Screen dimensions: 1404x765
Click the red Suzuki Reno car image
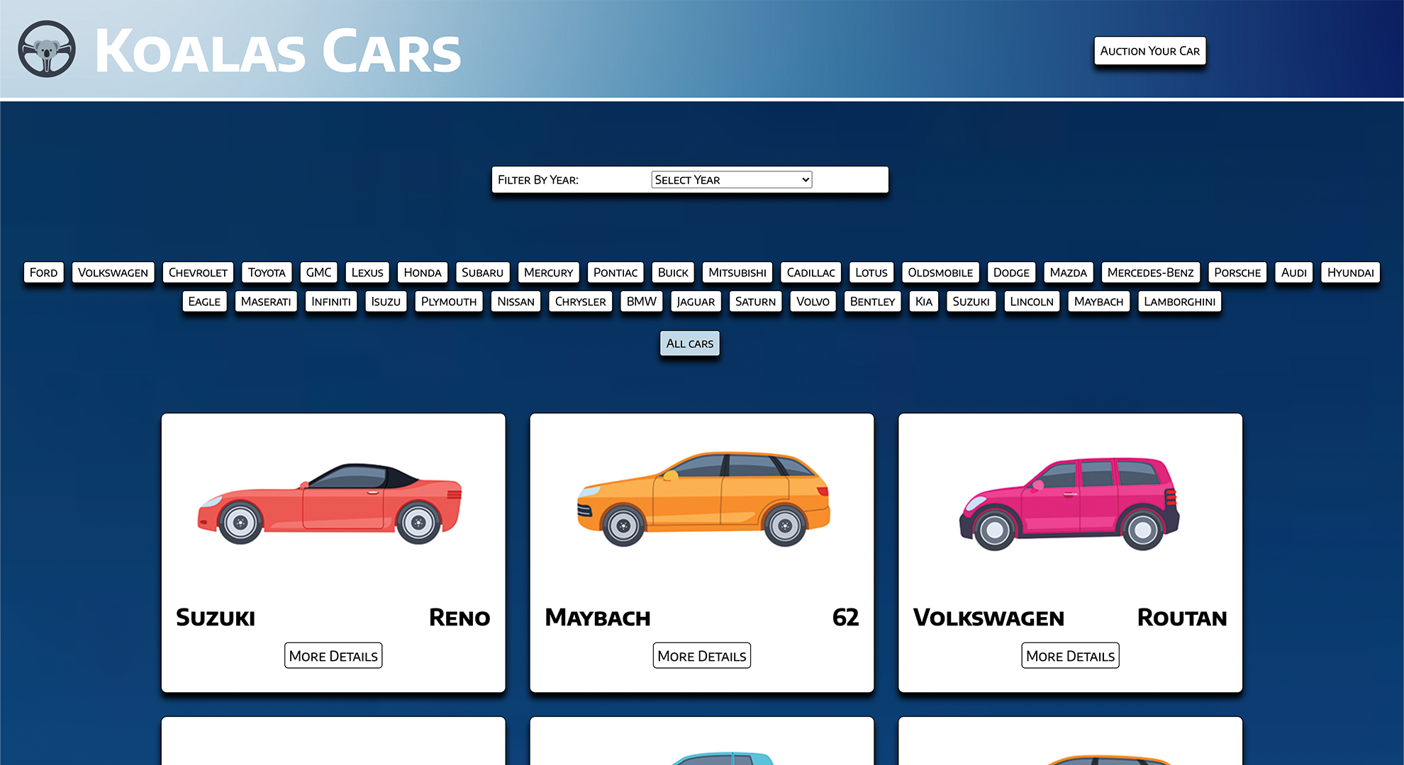click(330, 503)
